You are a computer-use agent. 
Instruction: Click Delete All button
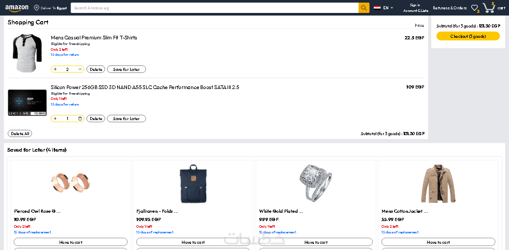20,134
